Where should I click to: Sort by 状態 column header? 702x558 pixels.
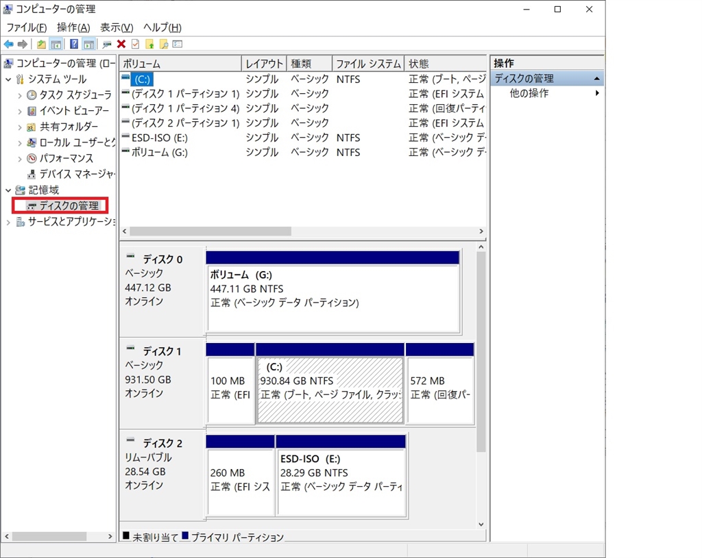[446, 64]
